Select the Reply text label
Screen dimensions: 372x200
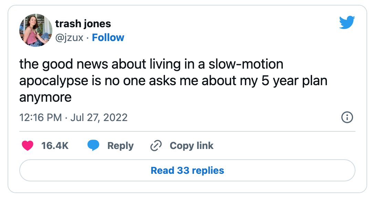tap(121, 146)
